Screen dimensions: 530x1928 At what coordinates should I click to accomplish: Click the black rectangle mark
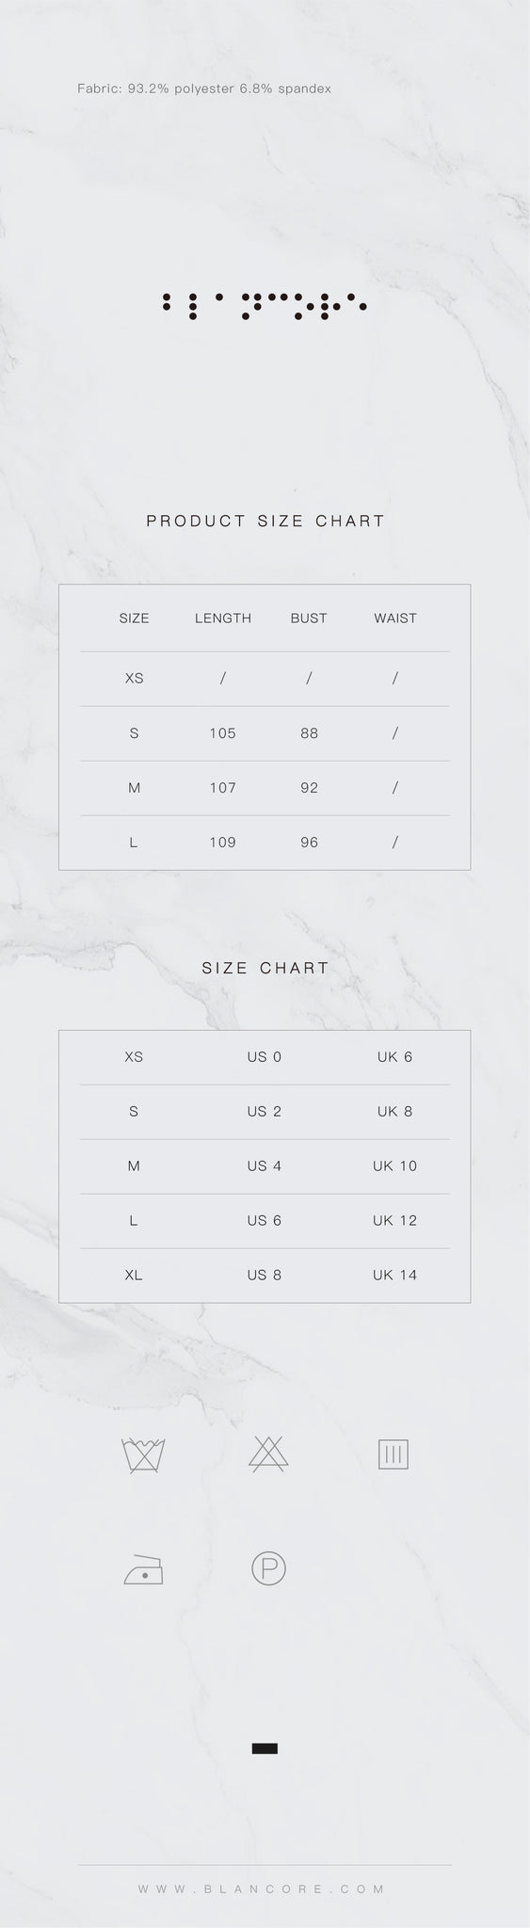265,1749
